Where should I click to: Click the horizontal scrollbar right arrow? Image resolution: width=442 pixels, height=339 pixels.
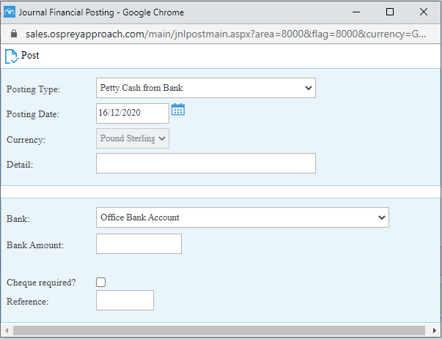pyautogui.click(x=435, y=330)
